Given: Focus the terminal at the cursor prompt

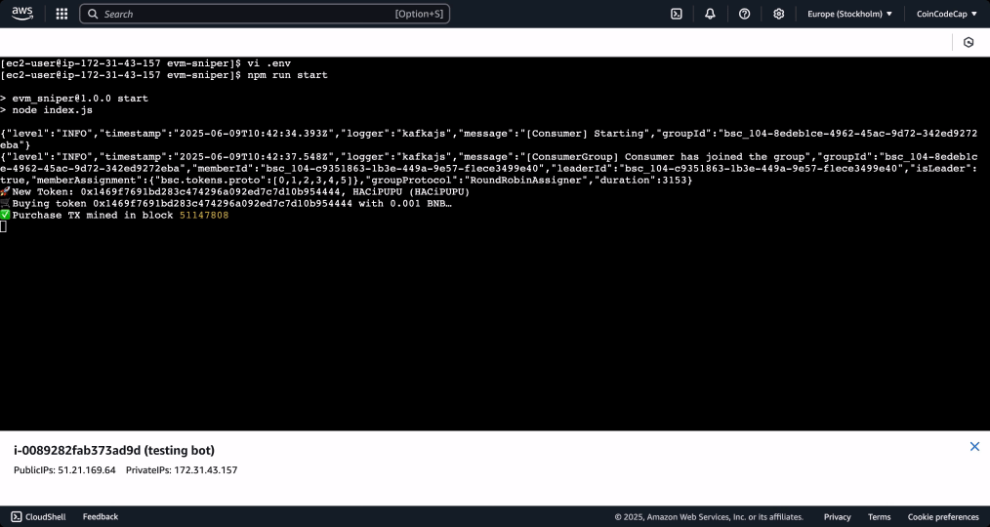Looking at the screenshot, I should 4,226.
